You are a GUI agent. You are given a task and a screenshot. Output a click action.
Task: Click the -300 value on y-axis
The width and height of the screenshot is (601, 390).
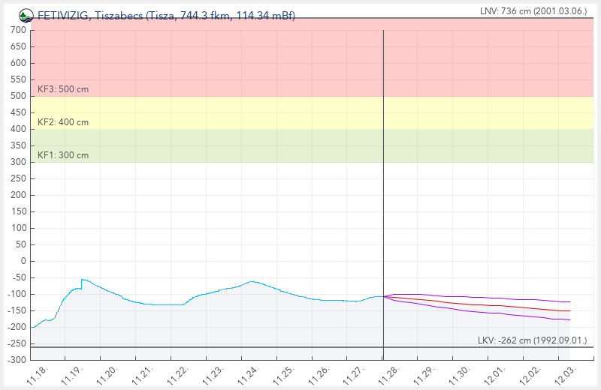click(17, 360)
